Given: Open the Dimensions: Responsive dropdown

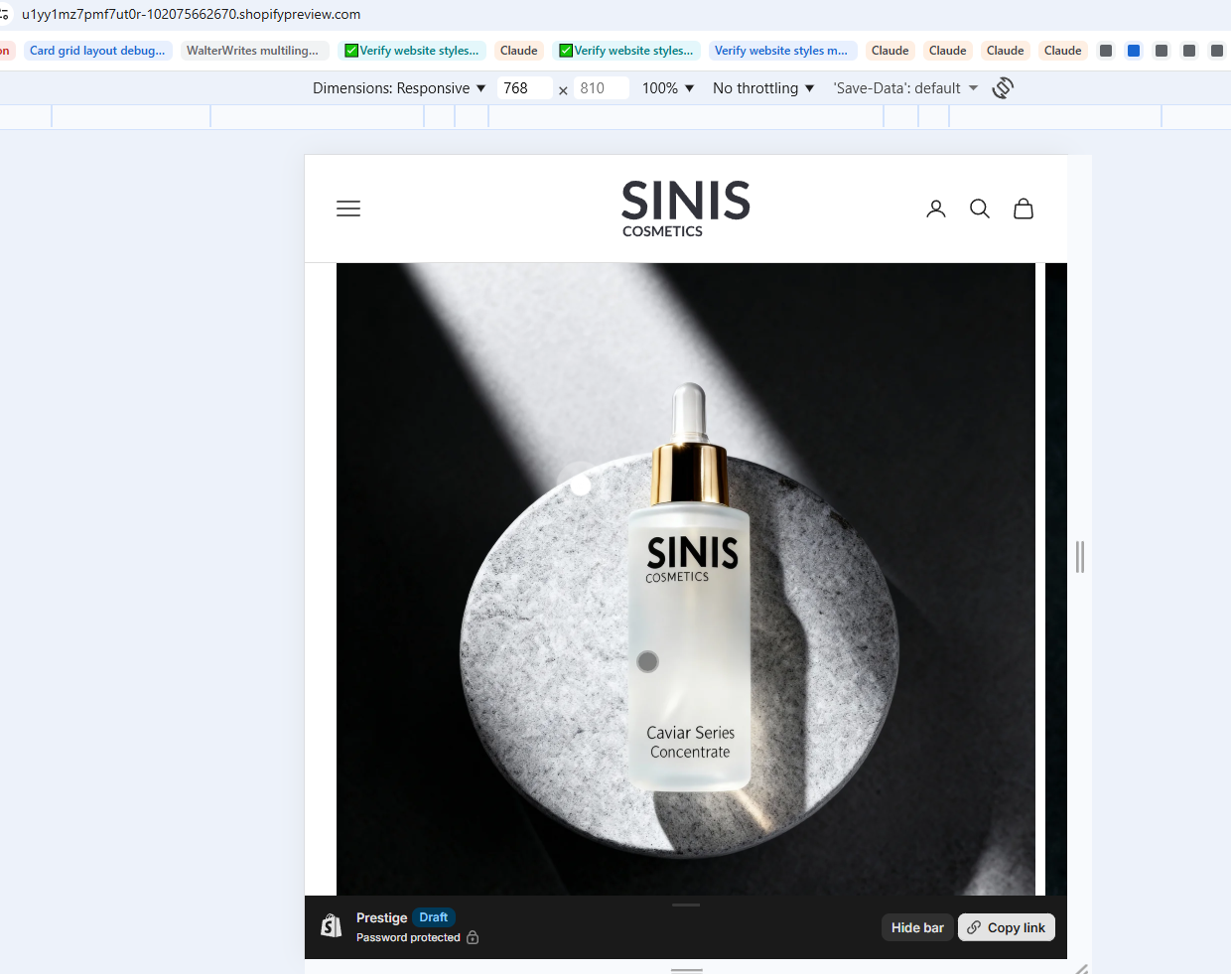Looking at the screenshot, I should click(x=399, y=88).
